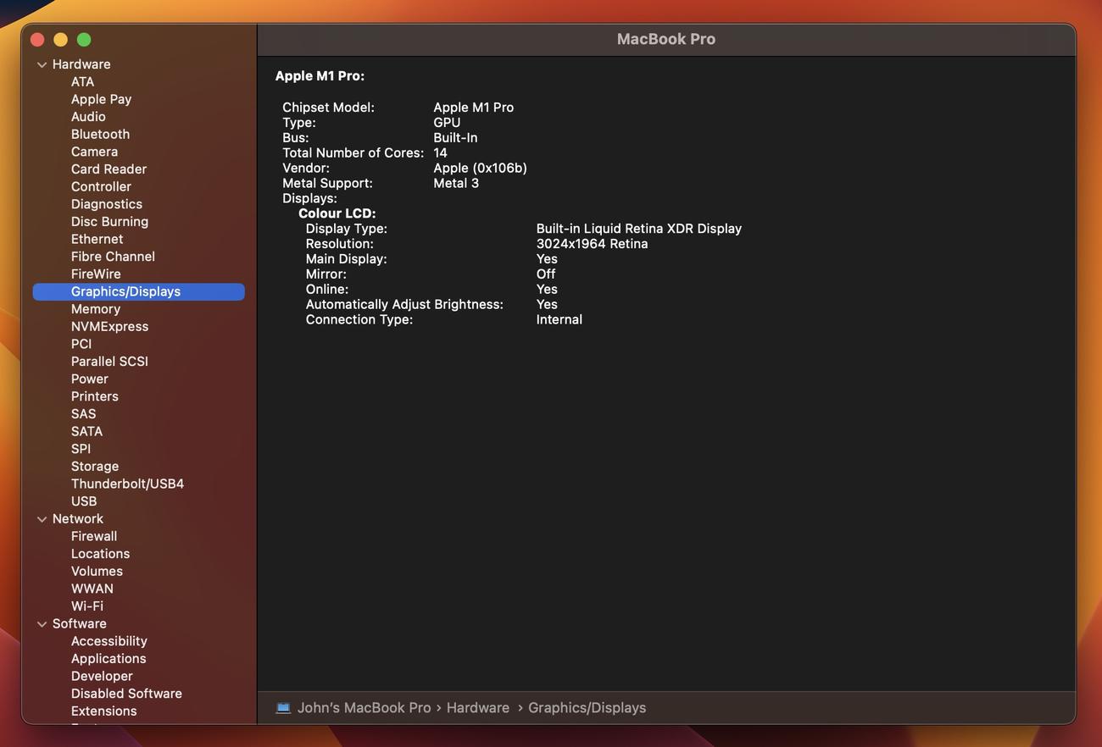Open the Applications list entry

109,659
